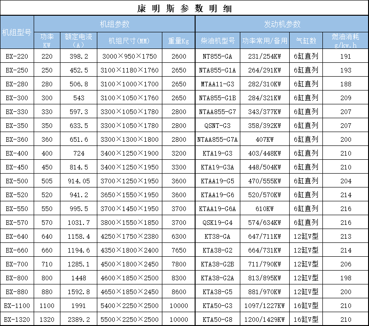
Task: Click the KTA38-G5 engine model cell
Action: pos(218,292)
